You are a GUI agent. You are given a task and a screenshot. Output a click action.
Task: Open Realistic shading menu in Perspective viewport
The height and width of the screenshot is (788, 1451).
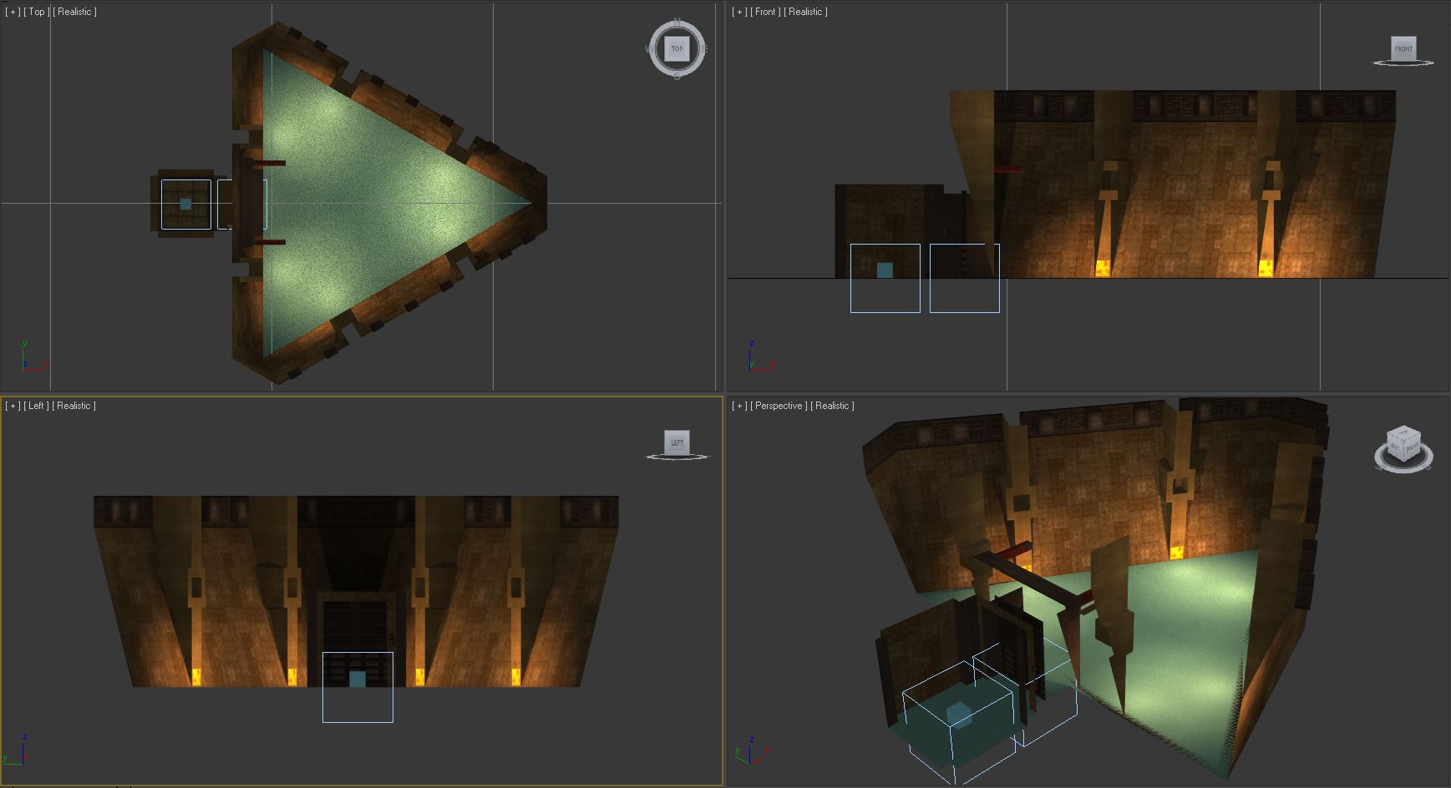pyautogui.click(x=832, y=406)
